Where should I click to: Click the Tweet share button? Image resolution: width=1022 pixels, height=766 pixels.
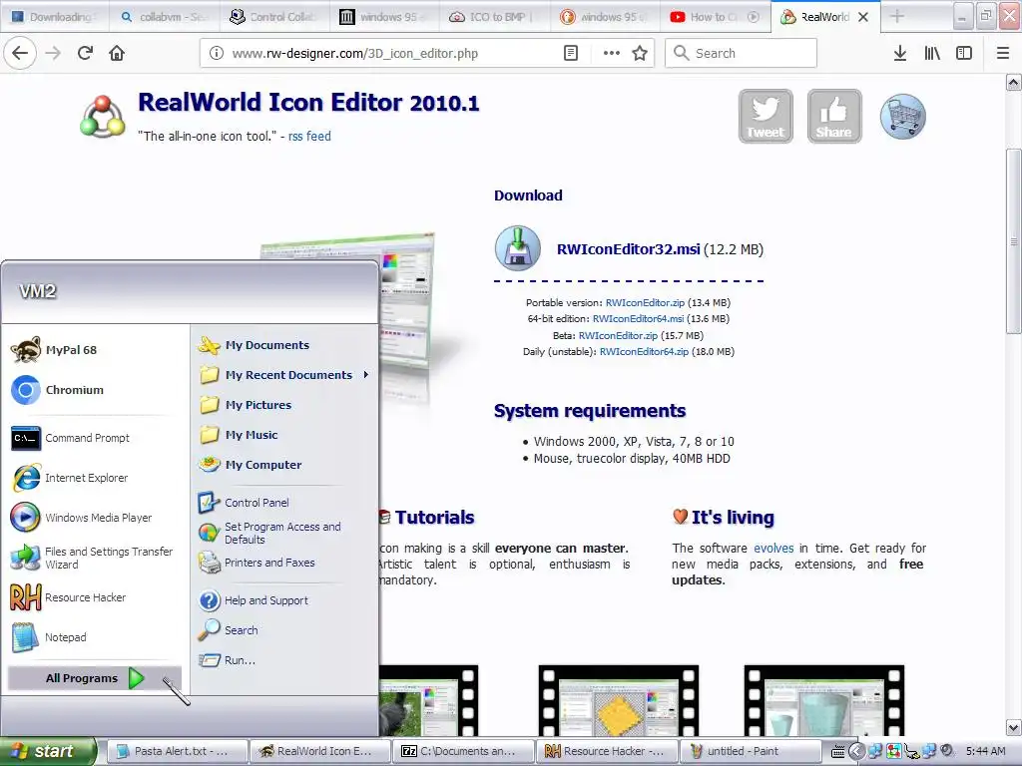coord(766,117)
